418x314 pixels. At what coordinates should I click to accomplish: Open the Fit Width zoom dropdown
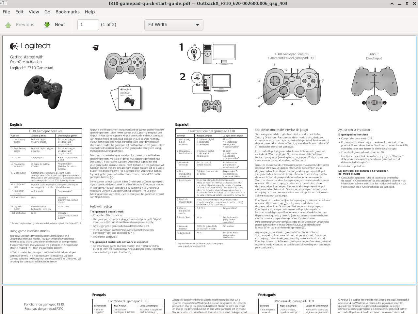174,25
